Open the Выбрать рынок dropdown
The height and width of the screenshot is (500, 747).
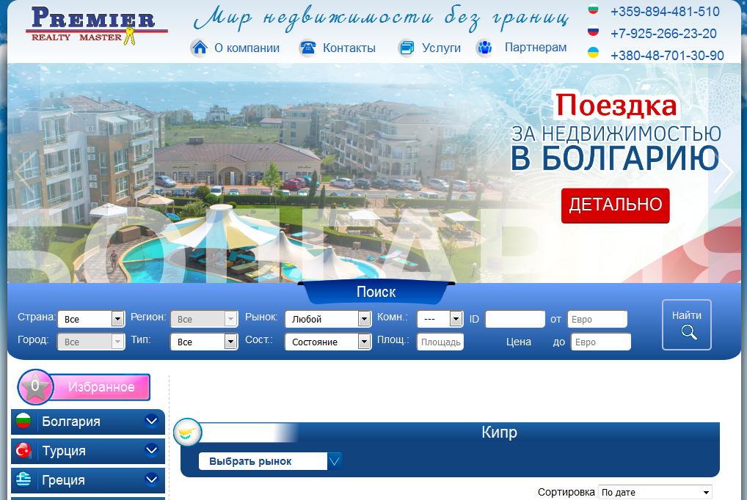270,461
